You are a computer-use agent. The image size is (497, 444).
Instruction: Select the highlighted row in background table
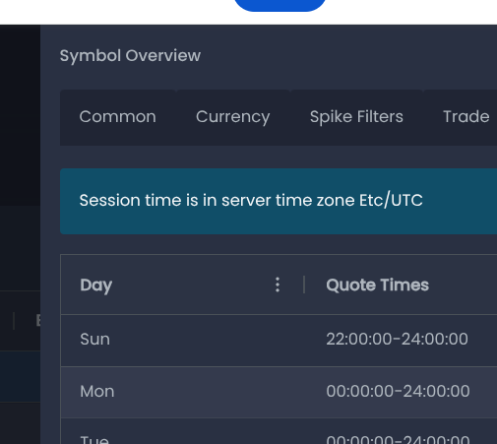[20, 376]
